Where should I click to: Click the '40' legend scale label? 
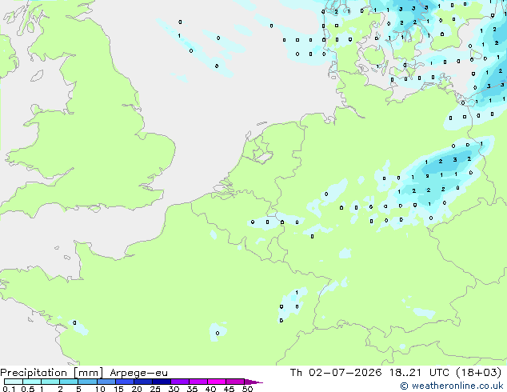pos(210,389)
